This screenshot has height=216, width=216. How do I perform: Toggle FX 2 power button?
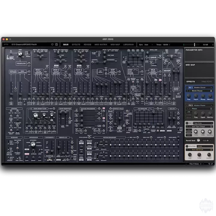tap(187, 105)
